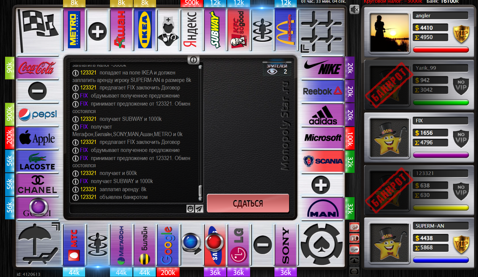
Task: Click angler's red color bar
Action: [441, 50]
